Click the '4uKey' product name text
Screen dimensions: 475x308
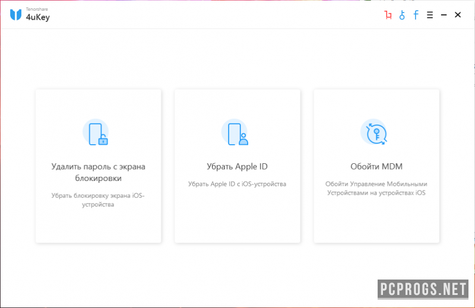[x=38, y=17]
